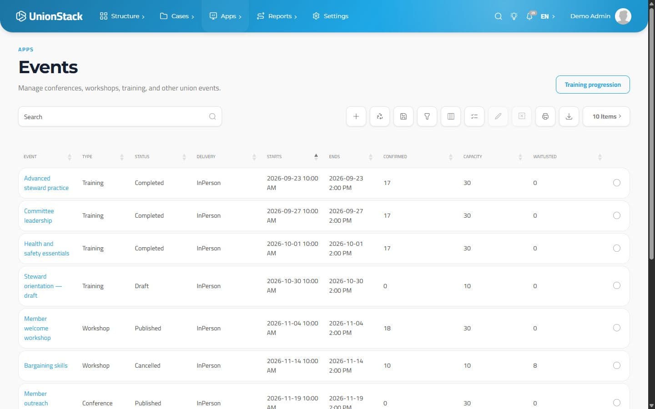Click the magnifier icon inside Search box

(212, 116)
